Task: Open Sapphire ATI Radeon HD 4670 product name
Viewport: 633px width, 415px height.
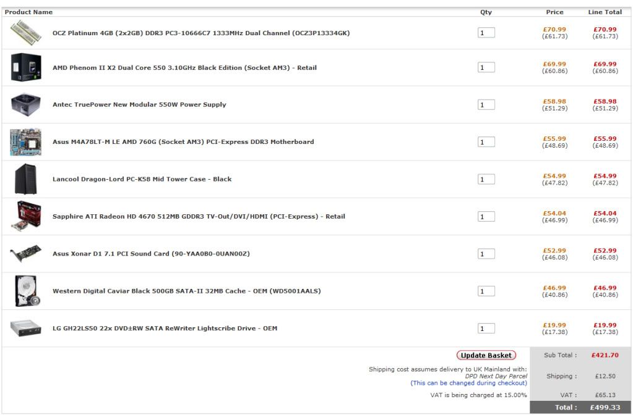Action: click(199, 216)
